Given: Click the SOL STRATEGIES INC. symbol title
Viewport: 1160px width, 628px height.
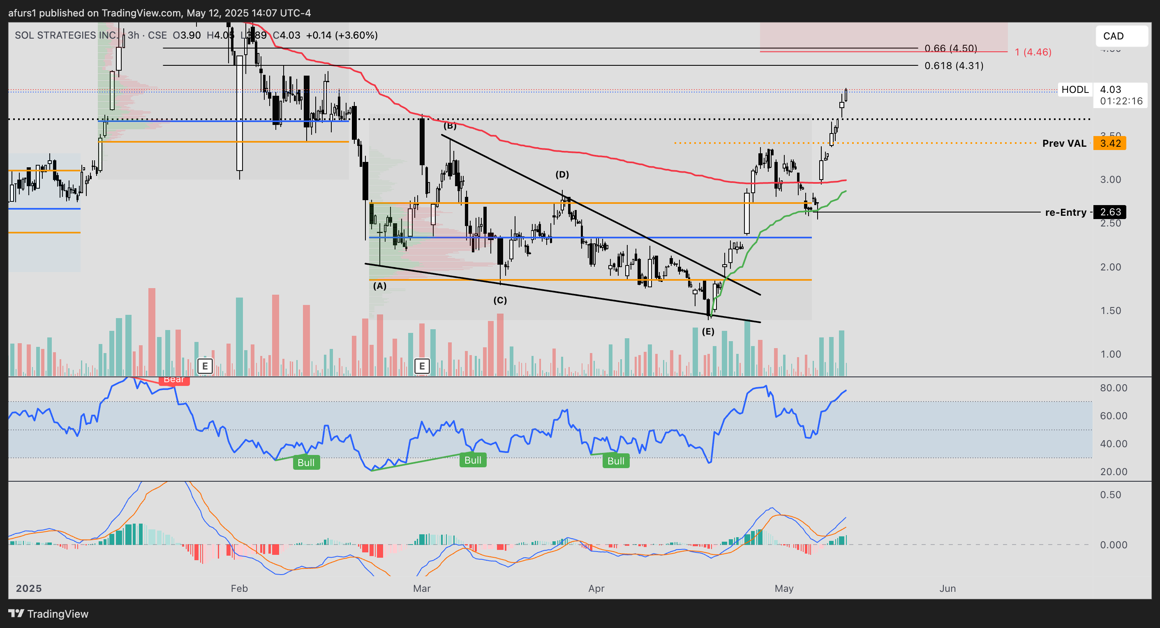Looking at the screenshot, I should 66,35.
